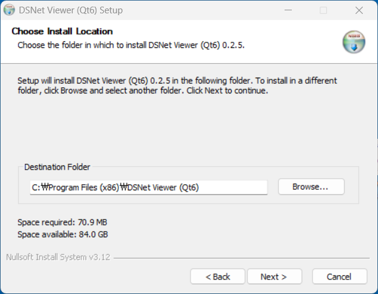Viewport: 378px width, 294px height.
Task: Close the DSNet Viewer Setup window
Action: [359, 10]
